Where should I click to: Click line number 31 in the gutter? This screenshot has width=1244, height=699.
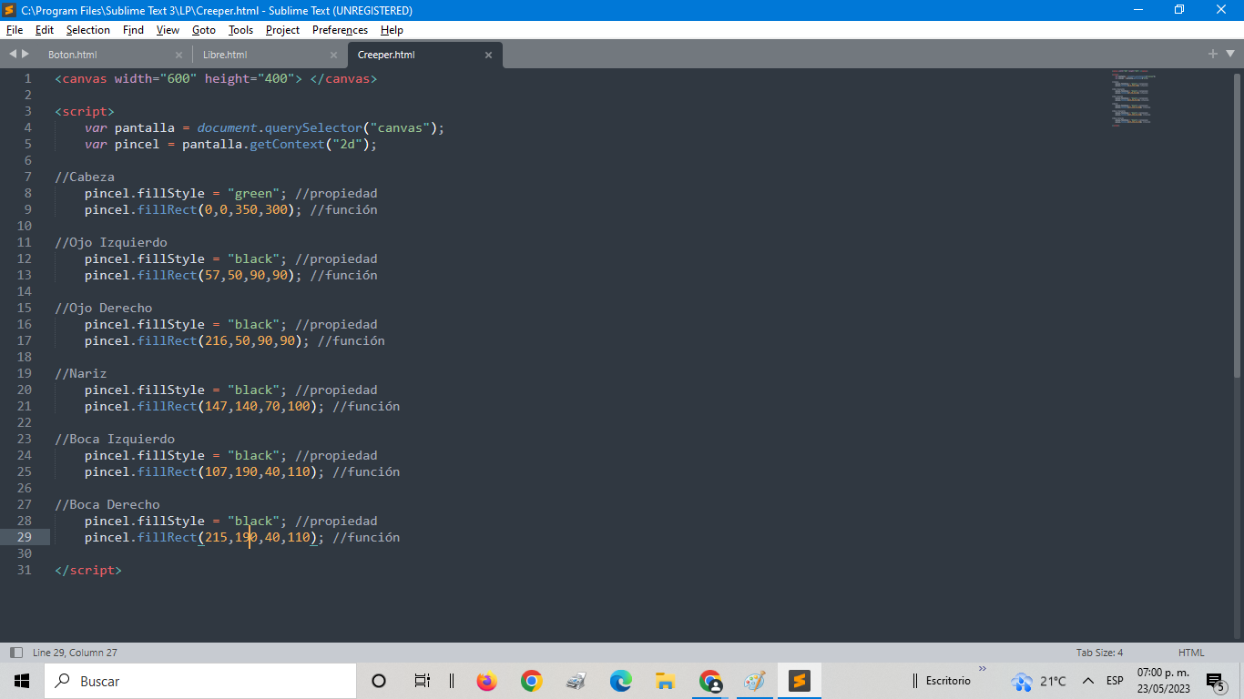point(24,570)
